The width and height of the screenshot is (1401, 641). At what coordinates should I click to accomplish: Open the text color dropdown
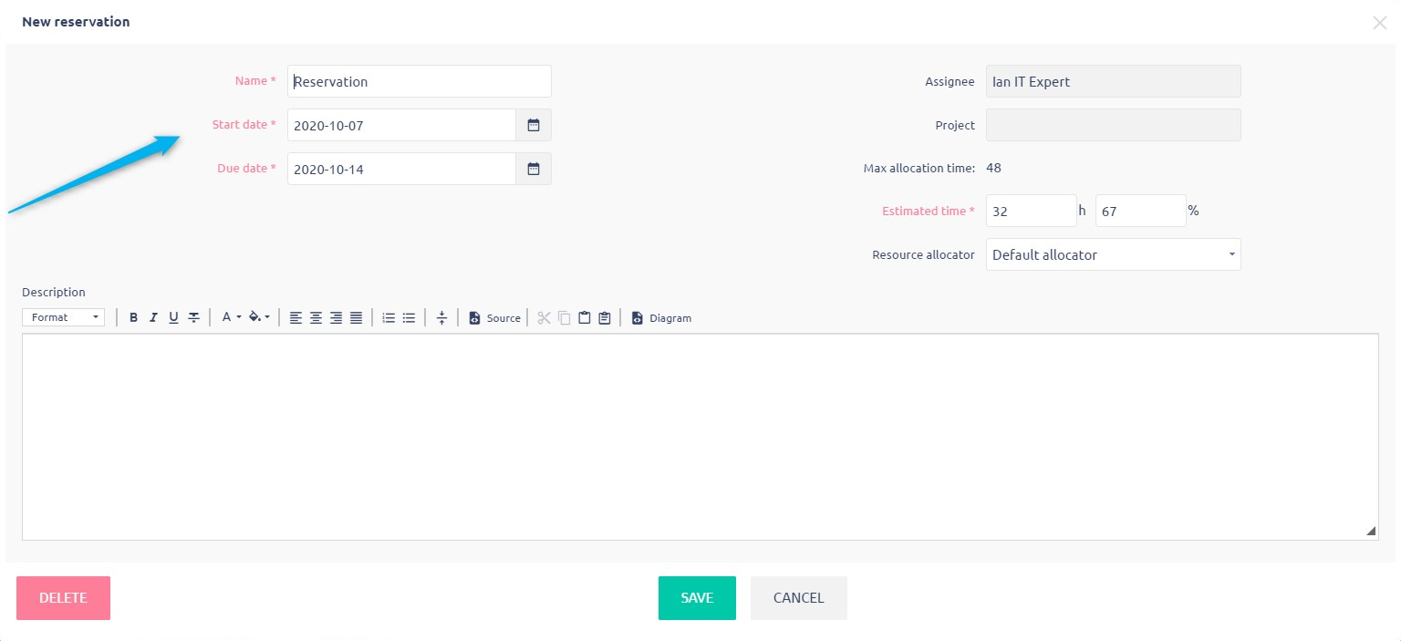(x=231, y=318)
